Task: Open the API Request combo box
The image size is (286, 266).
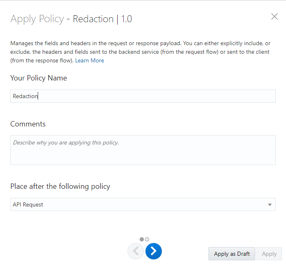Action: click(x=139, y=204)
